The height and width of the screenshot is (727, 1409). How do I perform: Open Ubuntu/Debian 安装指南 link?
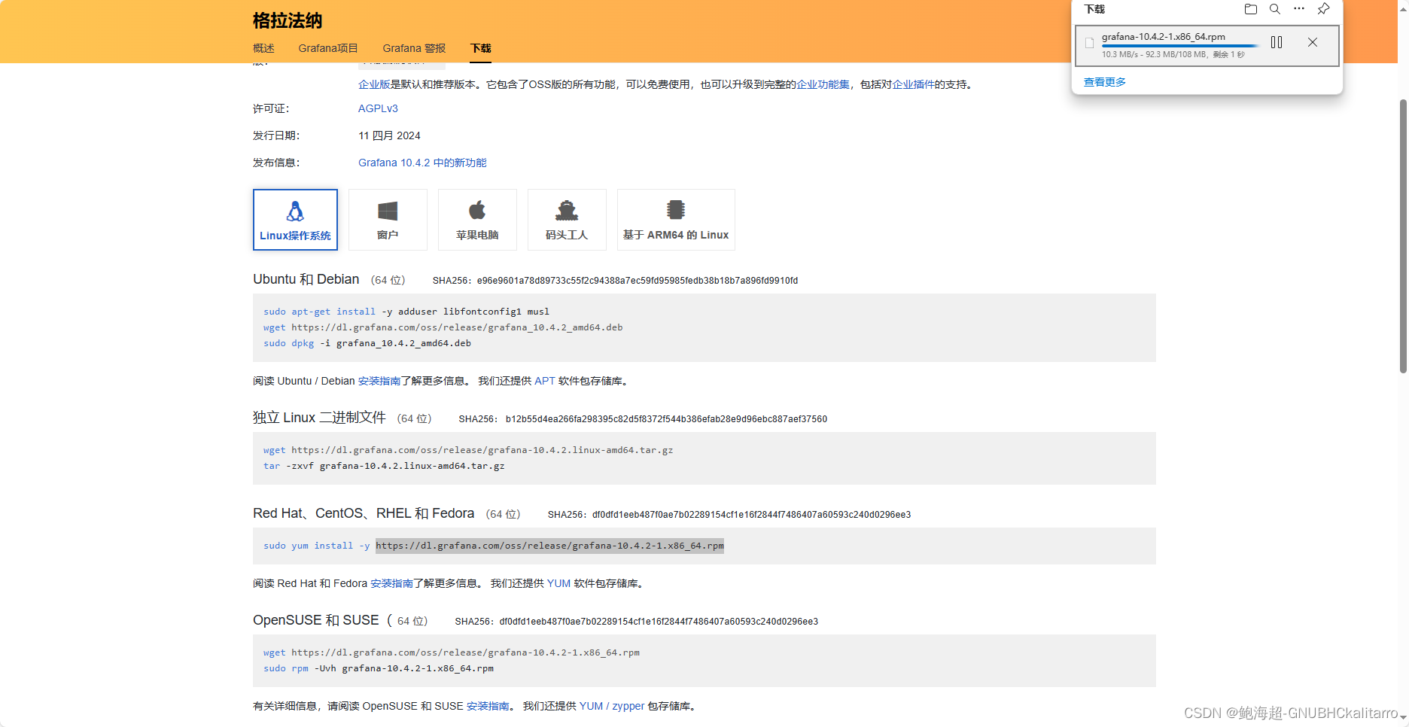click(x=379, y=381)
